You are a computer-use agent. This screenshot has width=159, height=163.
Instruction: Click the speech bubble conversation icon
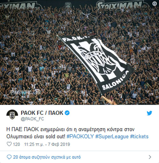[9, 157]
